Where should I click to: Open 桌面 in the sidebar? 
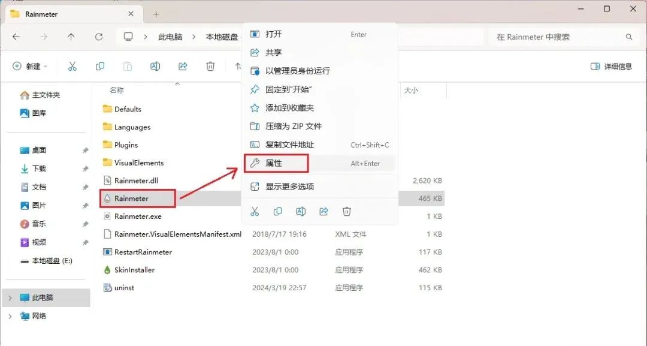(34, 151)
